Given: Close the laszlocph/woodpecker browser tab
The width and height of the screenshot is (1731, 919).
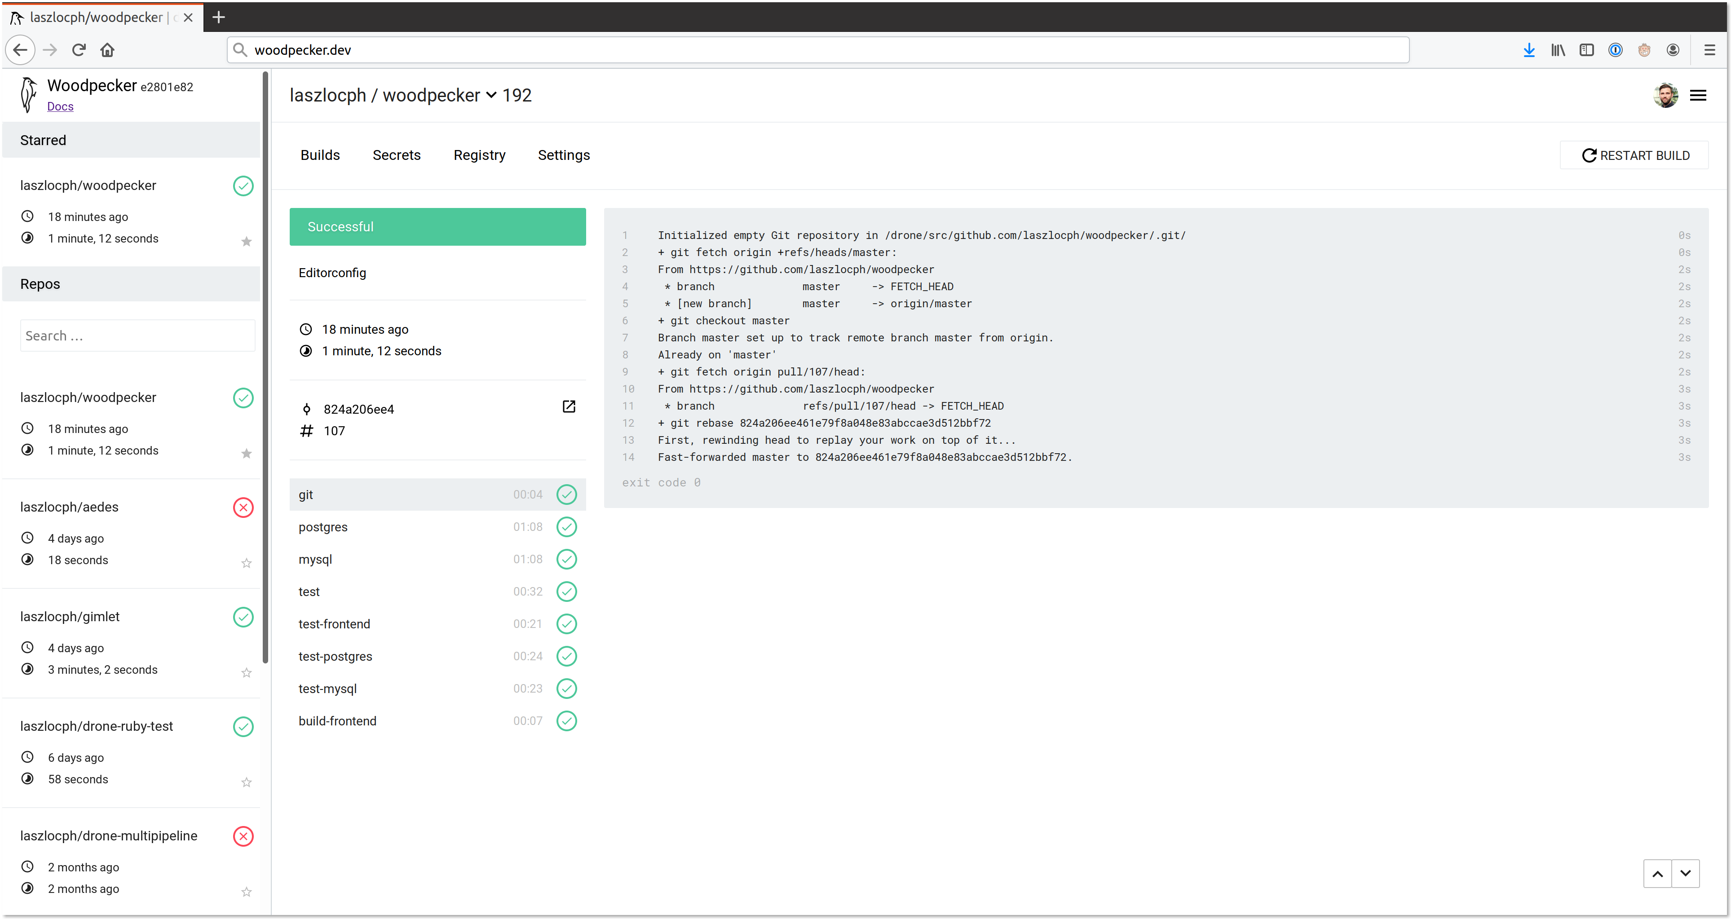Looking at the screenshot, I should 188,18.
